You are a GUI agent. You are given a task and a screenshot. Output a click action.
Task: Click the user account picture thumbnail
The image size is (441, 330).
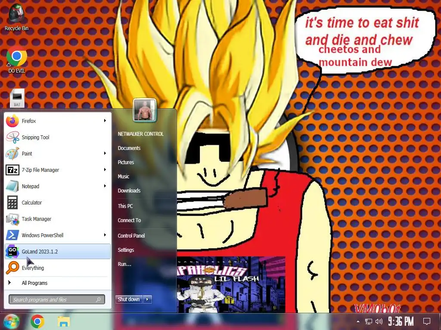click(145, 110)
